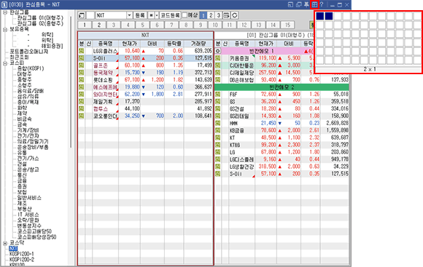Viewport: 423px width, 267px height.
Task: Toggle the 예상 checkbox
Action: coord(185,15)
